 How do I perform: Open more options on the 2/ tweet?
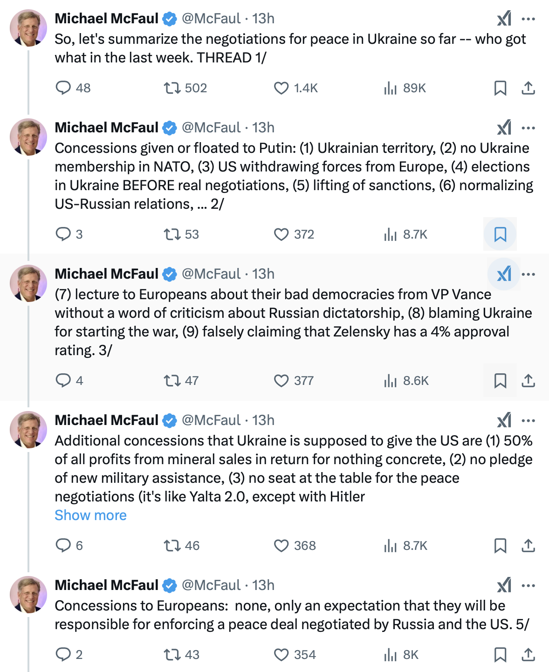(x=528, y=128)
